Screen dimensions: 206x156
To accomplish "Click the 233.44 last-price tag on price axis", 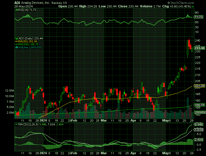I will pyautogui.click(x=200, y=48).
